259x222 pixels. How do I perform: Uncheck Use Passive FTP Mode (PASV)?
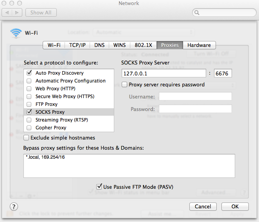99,187
